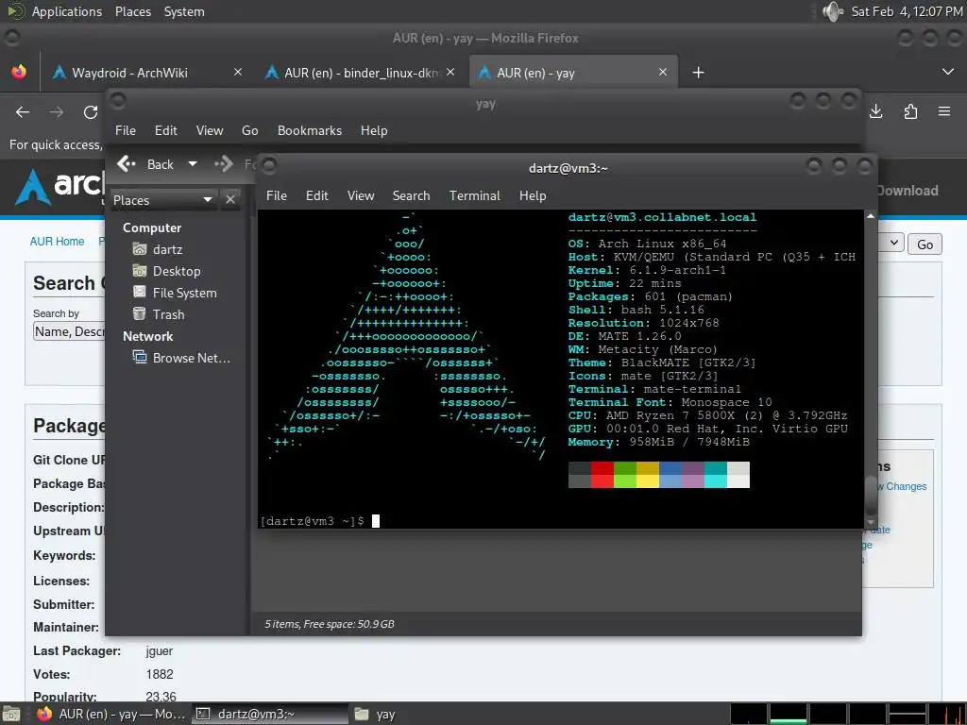Click the terminal prompt line

click(x=319, y=521)
